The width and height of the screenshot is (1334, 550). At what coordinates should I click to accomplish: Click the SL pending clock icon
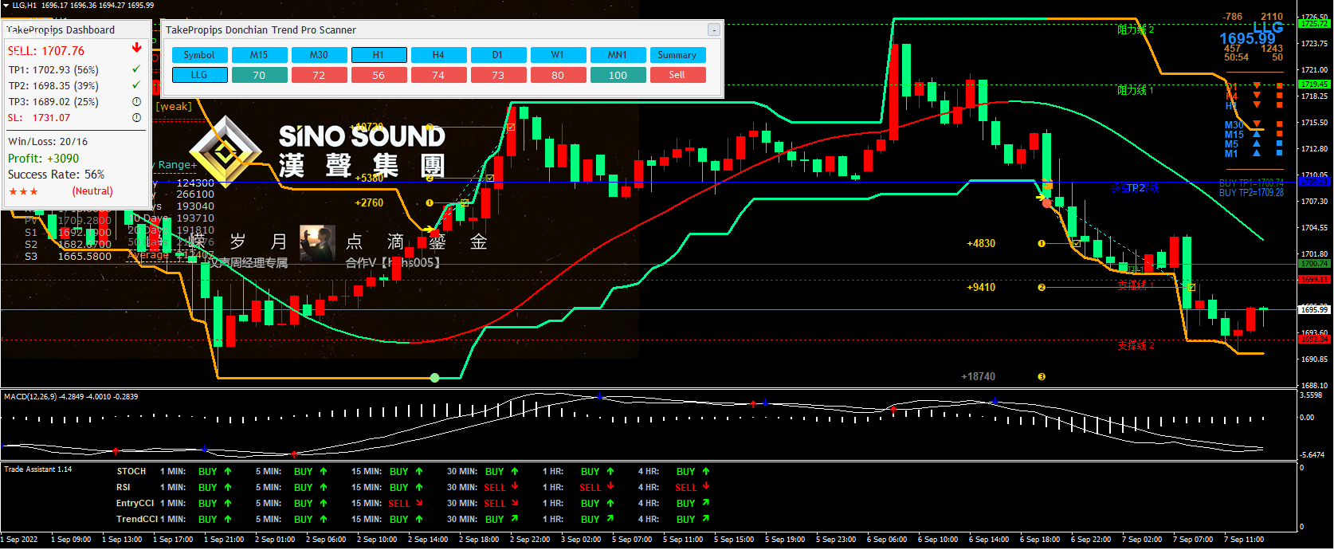tap(136, 117)
